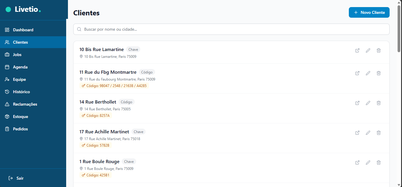Click the 1 Rue Boule Rouge name
Screen dimensions: 402x187
(100, 161)
